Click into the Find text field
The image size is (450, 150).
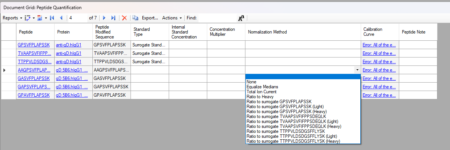point(217,18)
